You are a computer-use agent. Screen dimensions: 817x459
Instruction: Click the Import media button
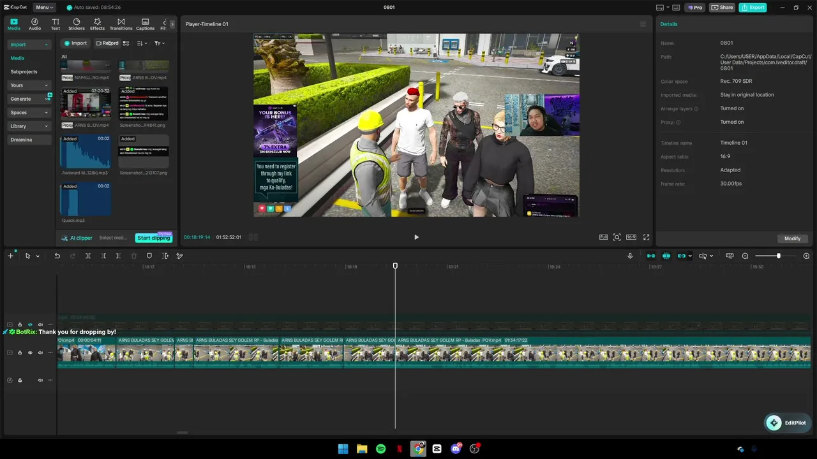coord(75,43)
